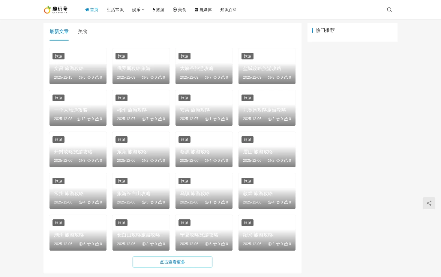Click the floating share icon button
Screen dimensions: 441x277
point(429,203)
